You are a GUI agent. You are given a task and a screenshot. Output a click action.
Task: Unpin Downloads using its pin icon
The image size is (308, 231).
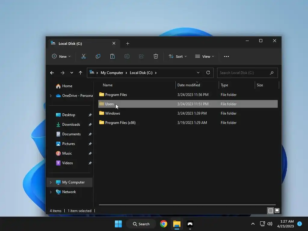point(90,125)
